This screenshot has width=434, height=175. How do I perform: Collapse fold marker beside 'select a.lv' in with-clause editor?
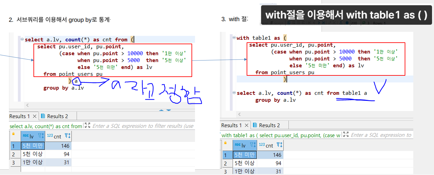click(x=234, y=93)
